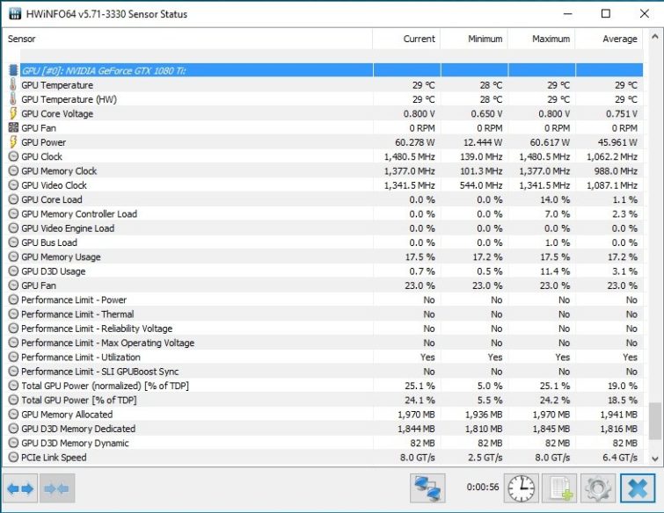Image resolution: width=664 pixels, height=513 pixels.
Task: Click circle icon beside GPU Memory Controller Load
Action: (13, 214)
